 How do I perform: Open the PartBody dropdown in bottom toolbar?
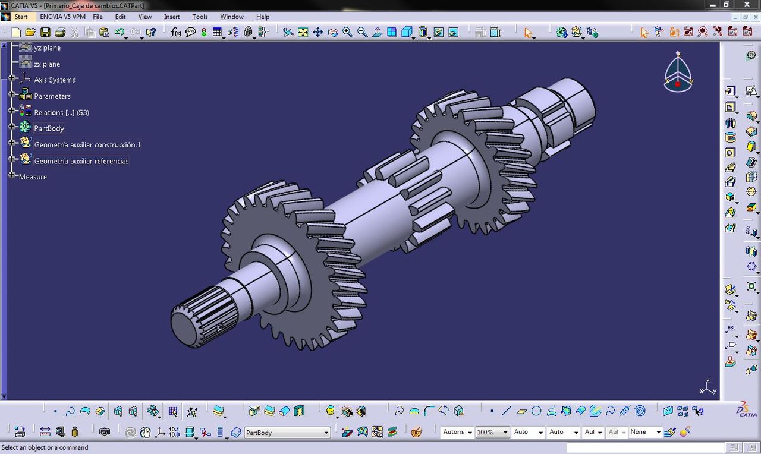coord(326,433)
